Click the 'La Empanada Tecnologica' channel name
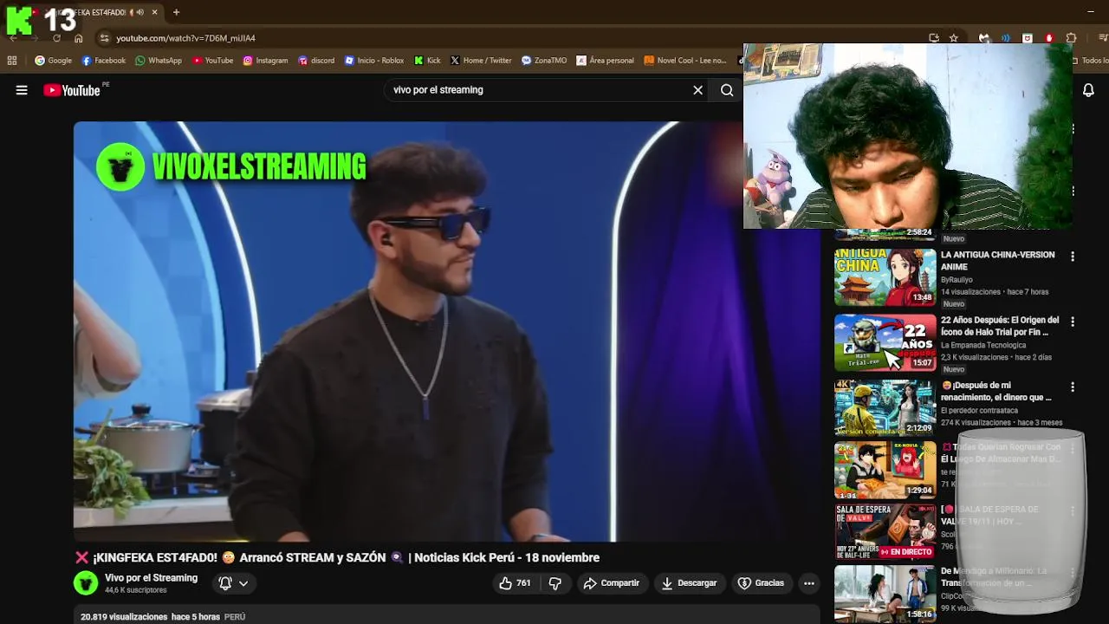The image size is (1109, 624). [x=983, y=345]
